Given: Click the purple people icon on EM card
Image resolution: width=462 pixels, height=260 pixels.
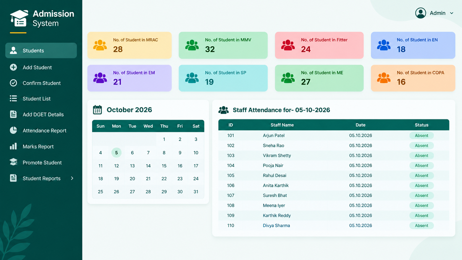Looking at the screenshot, I should [100, 78].
